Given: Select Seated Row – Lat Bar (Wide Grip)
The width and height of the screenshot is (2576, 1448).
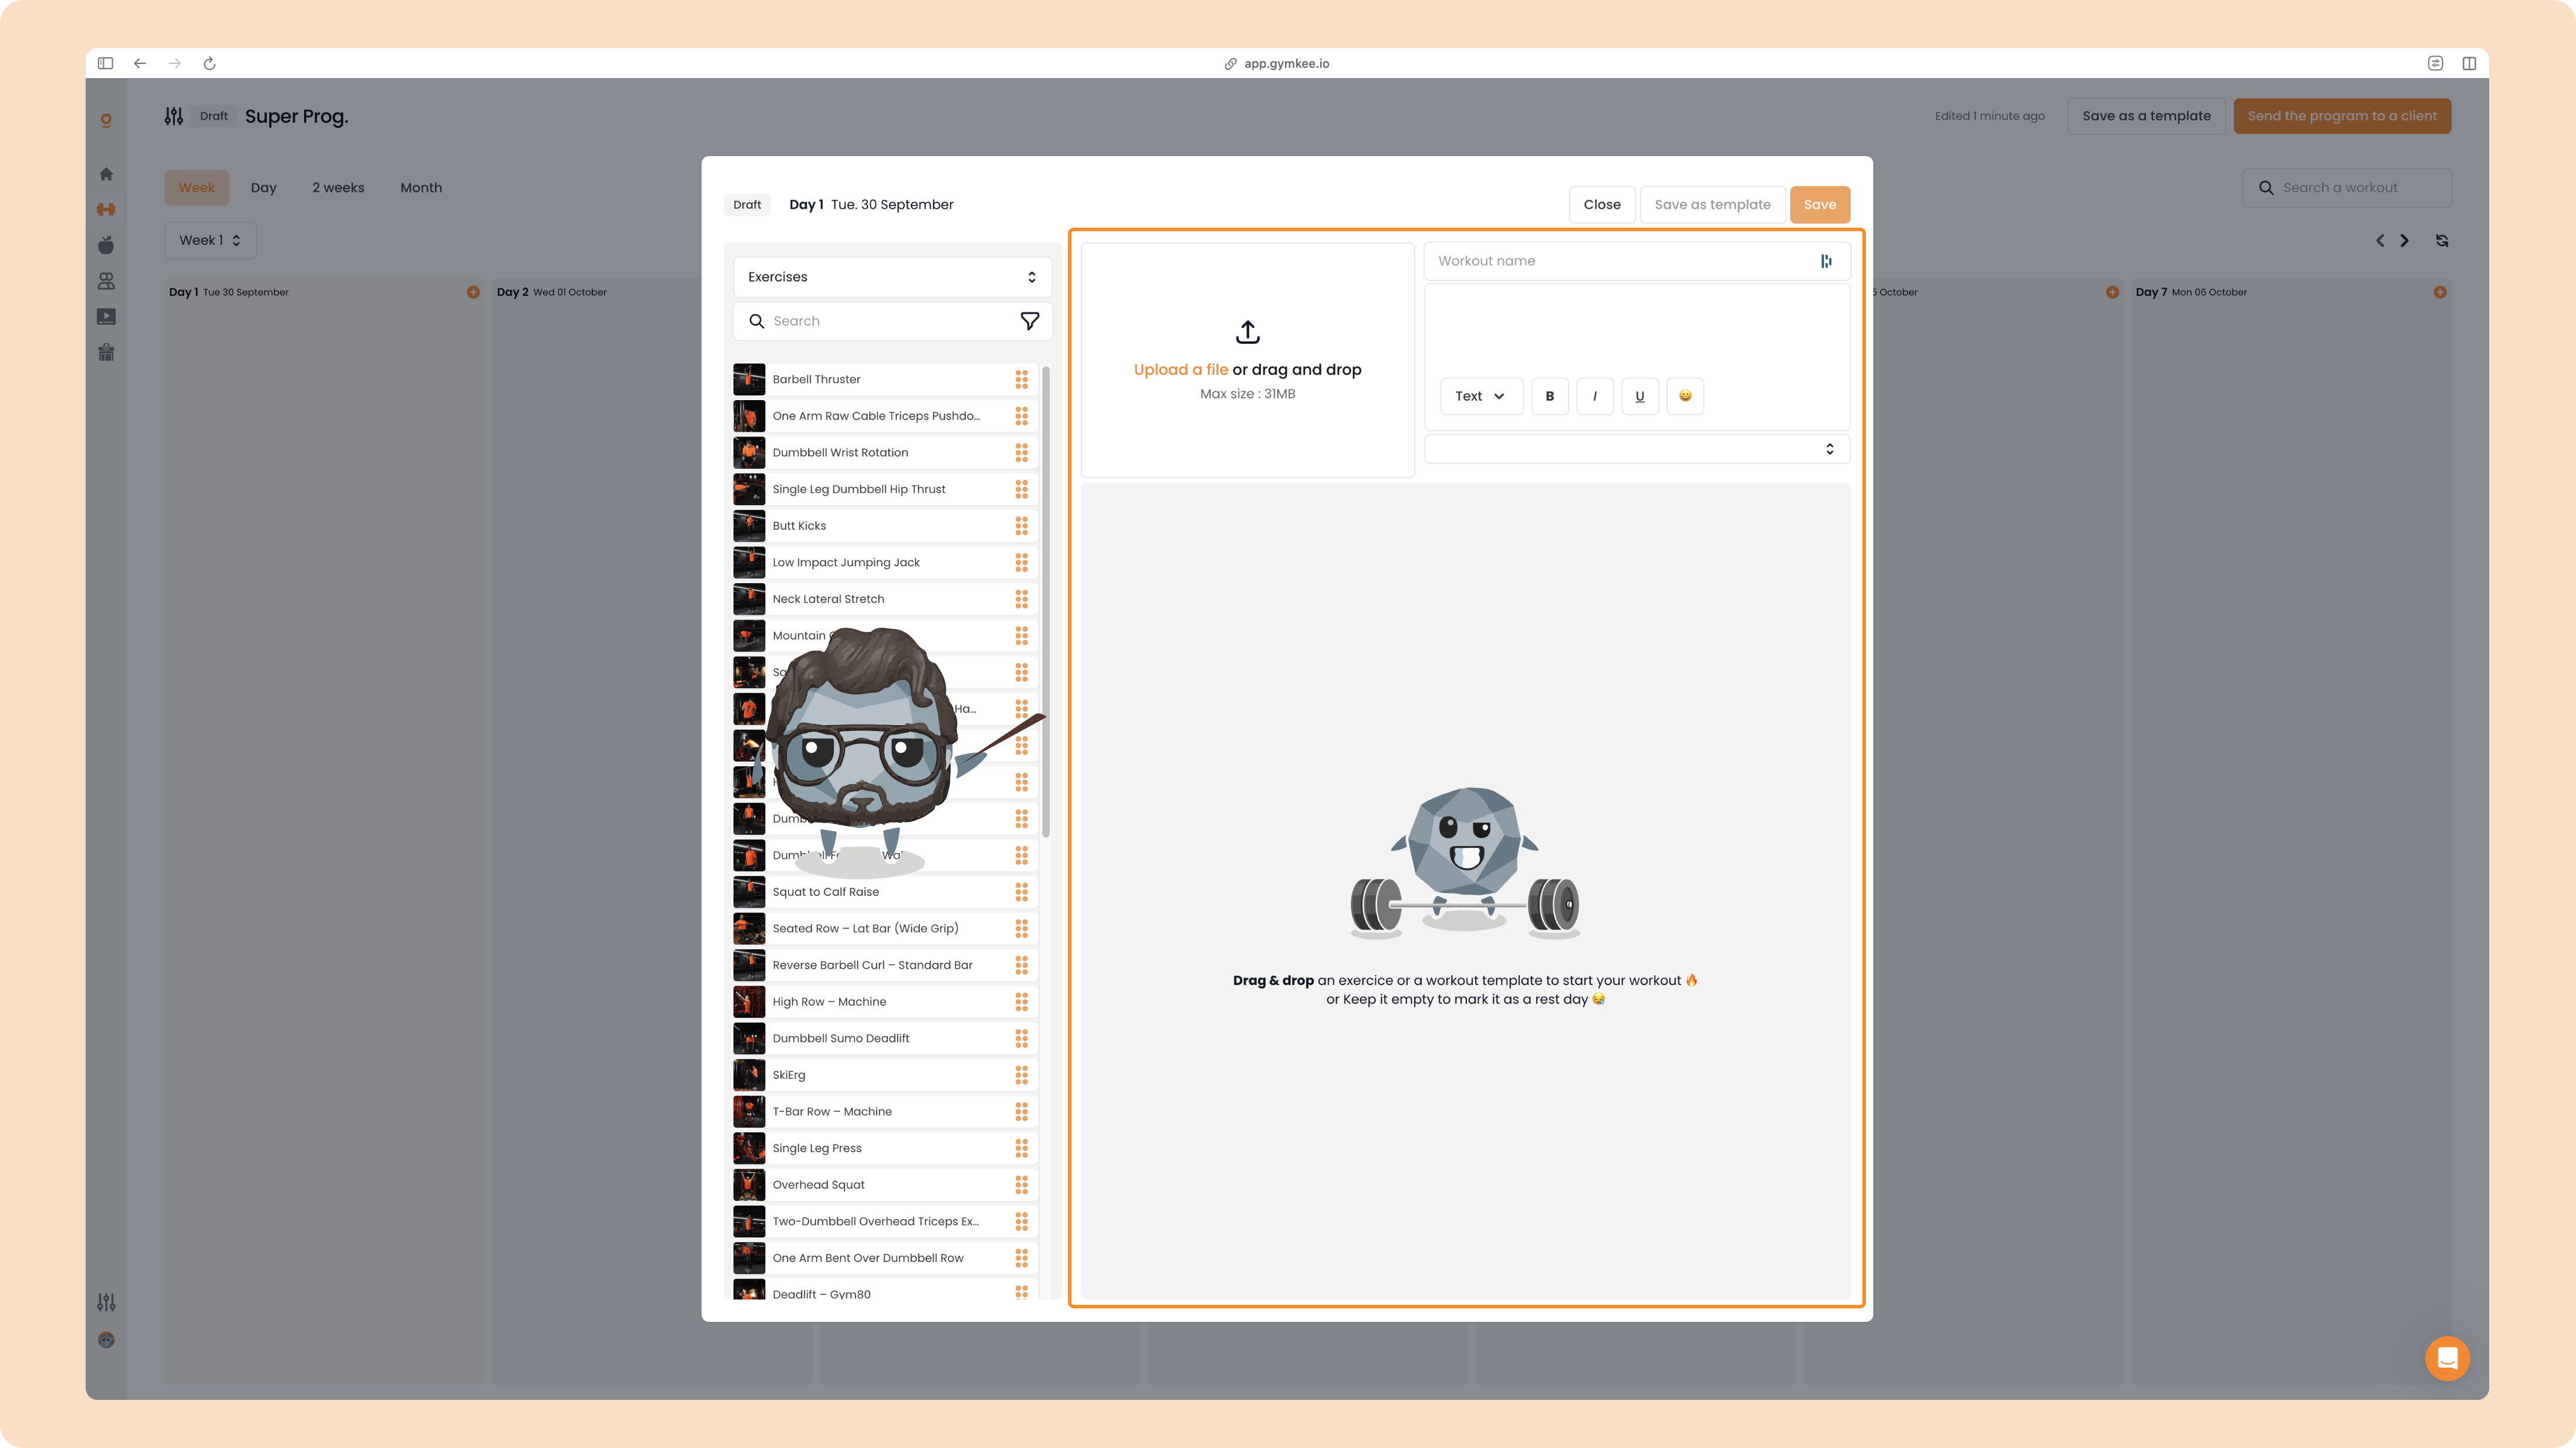Looking at the screenshot, I should coord(885,928).
